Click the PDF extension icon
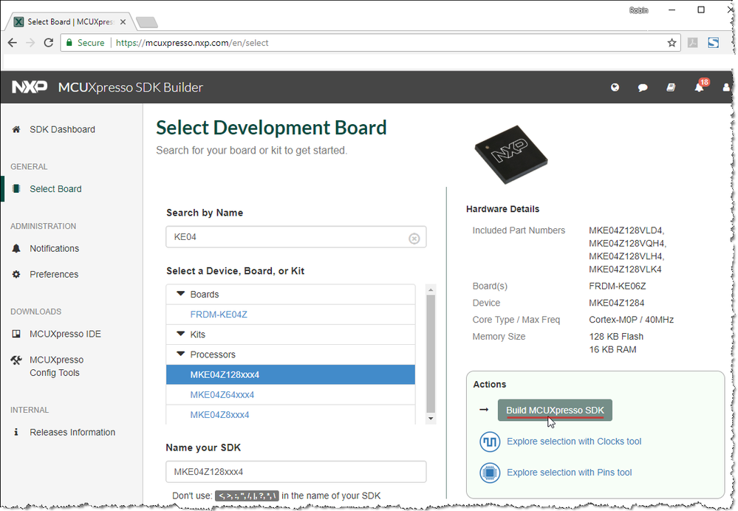This screenshot has height=511, width=738. 693,43
